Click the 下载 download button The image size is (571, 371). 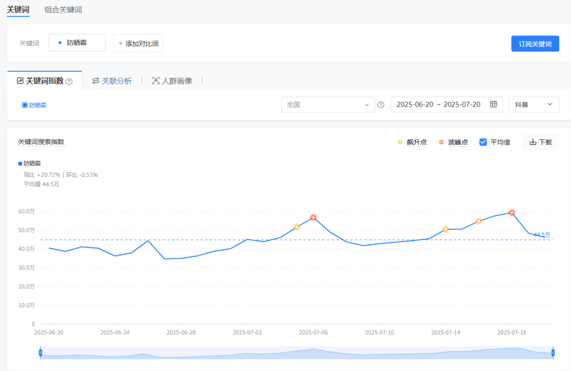point(540,142)
